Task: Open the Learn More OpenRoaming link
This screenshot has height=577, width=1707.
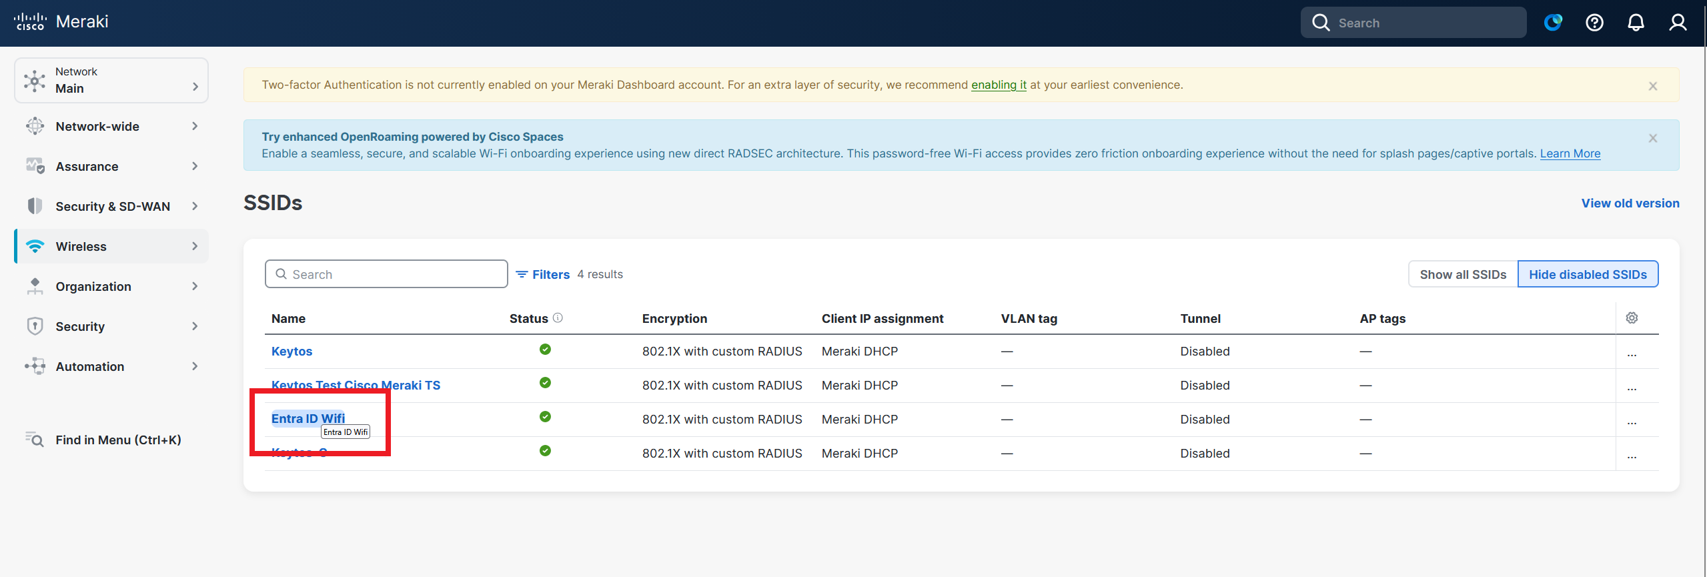Action: 1570,153
